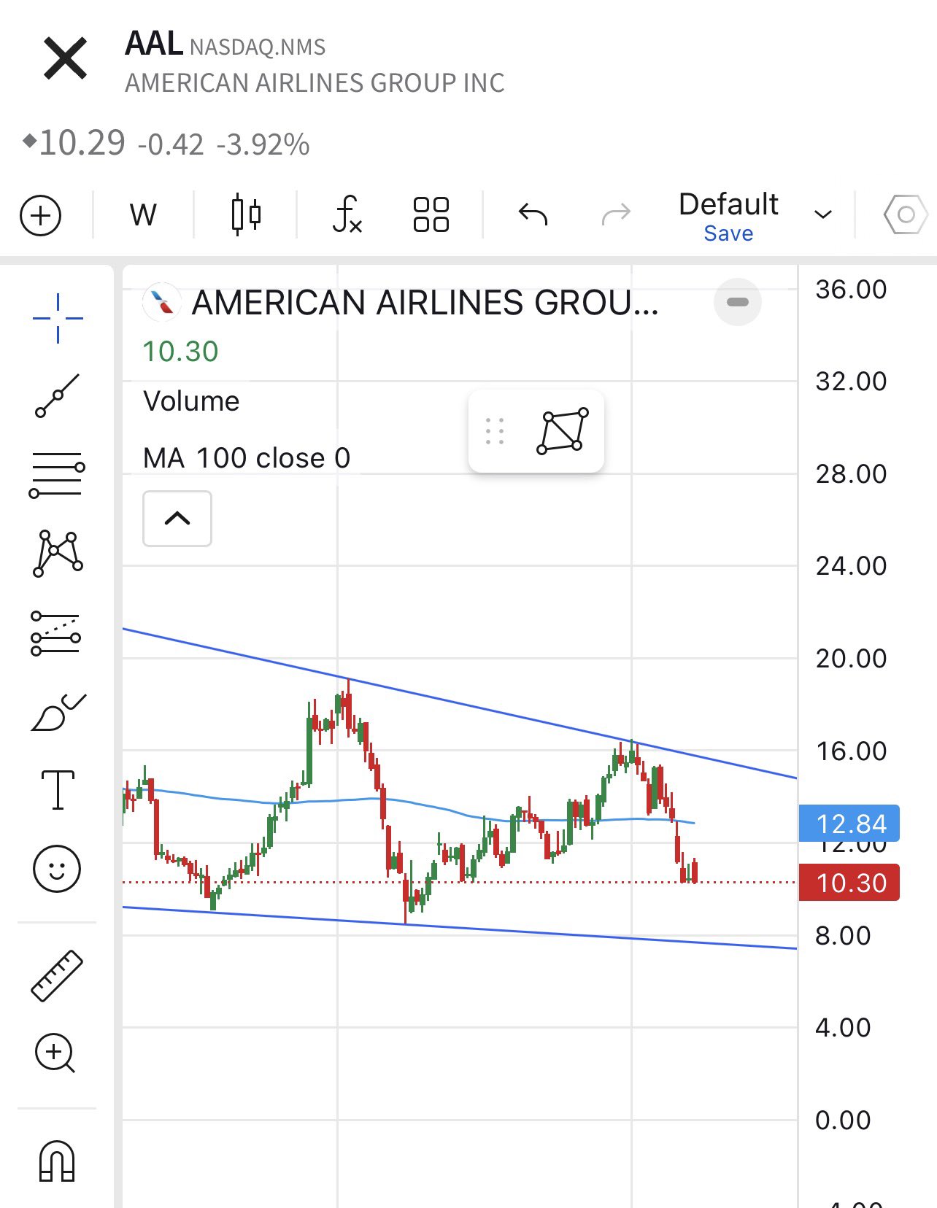The height and width of the screenshot is (1208, 937).
Task: Select the trend line drawing tool
Action: [58, 395]
